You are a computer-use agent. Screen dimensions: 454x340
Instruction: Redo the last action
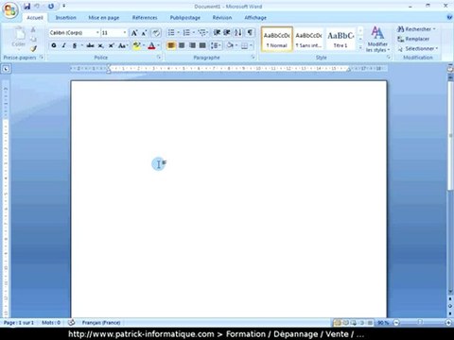[51, 7]
